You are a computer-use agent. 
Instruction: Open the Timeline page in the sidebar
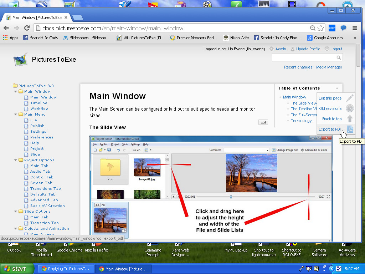[x=38, y=103]
